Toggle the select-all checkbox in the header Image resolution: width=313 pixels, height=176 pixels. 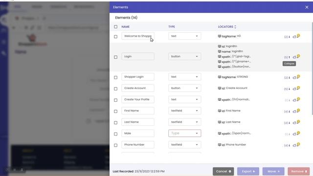point(115,27)
